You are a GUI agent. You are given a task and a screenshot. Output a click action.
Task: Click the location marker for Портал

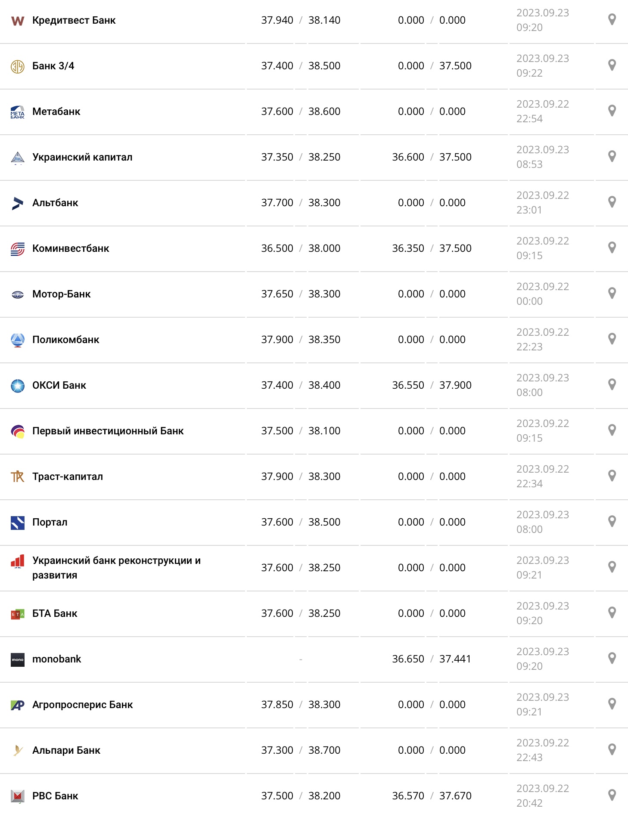pos(611,522)
